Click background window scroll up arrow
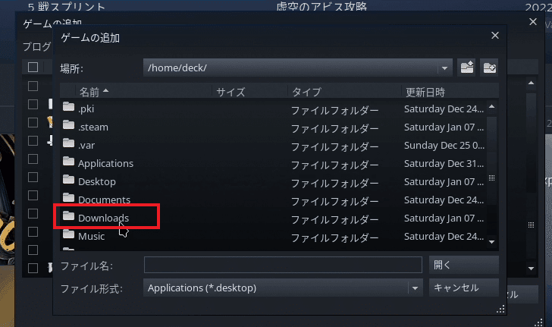 532,83
